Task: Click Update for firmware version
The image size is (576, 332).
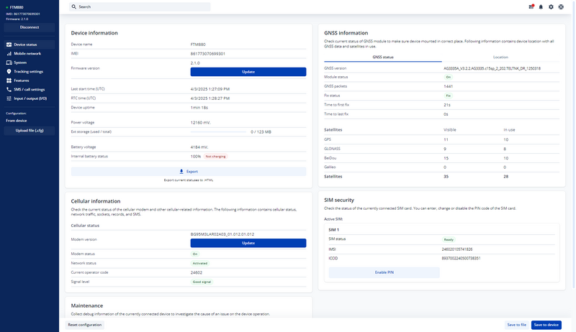Action: 248,72
